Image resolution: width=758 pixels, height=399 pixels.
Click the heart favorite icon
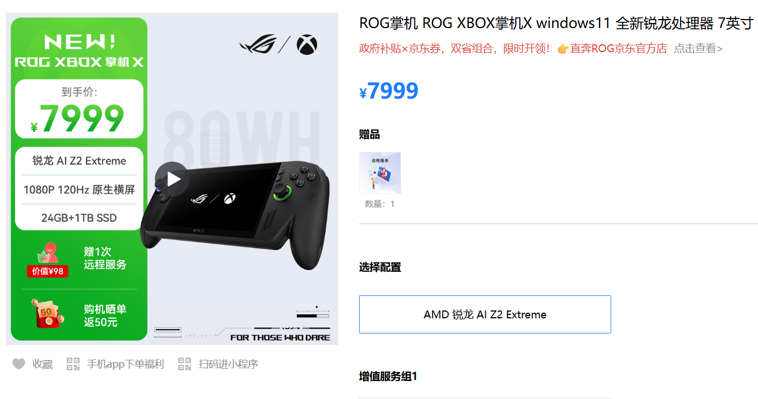(x=19, y=364)
